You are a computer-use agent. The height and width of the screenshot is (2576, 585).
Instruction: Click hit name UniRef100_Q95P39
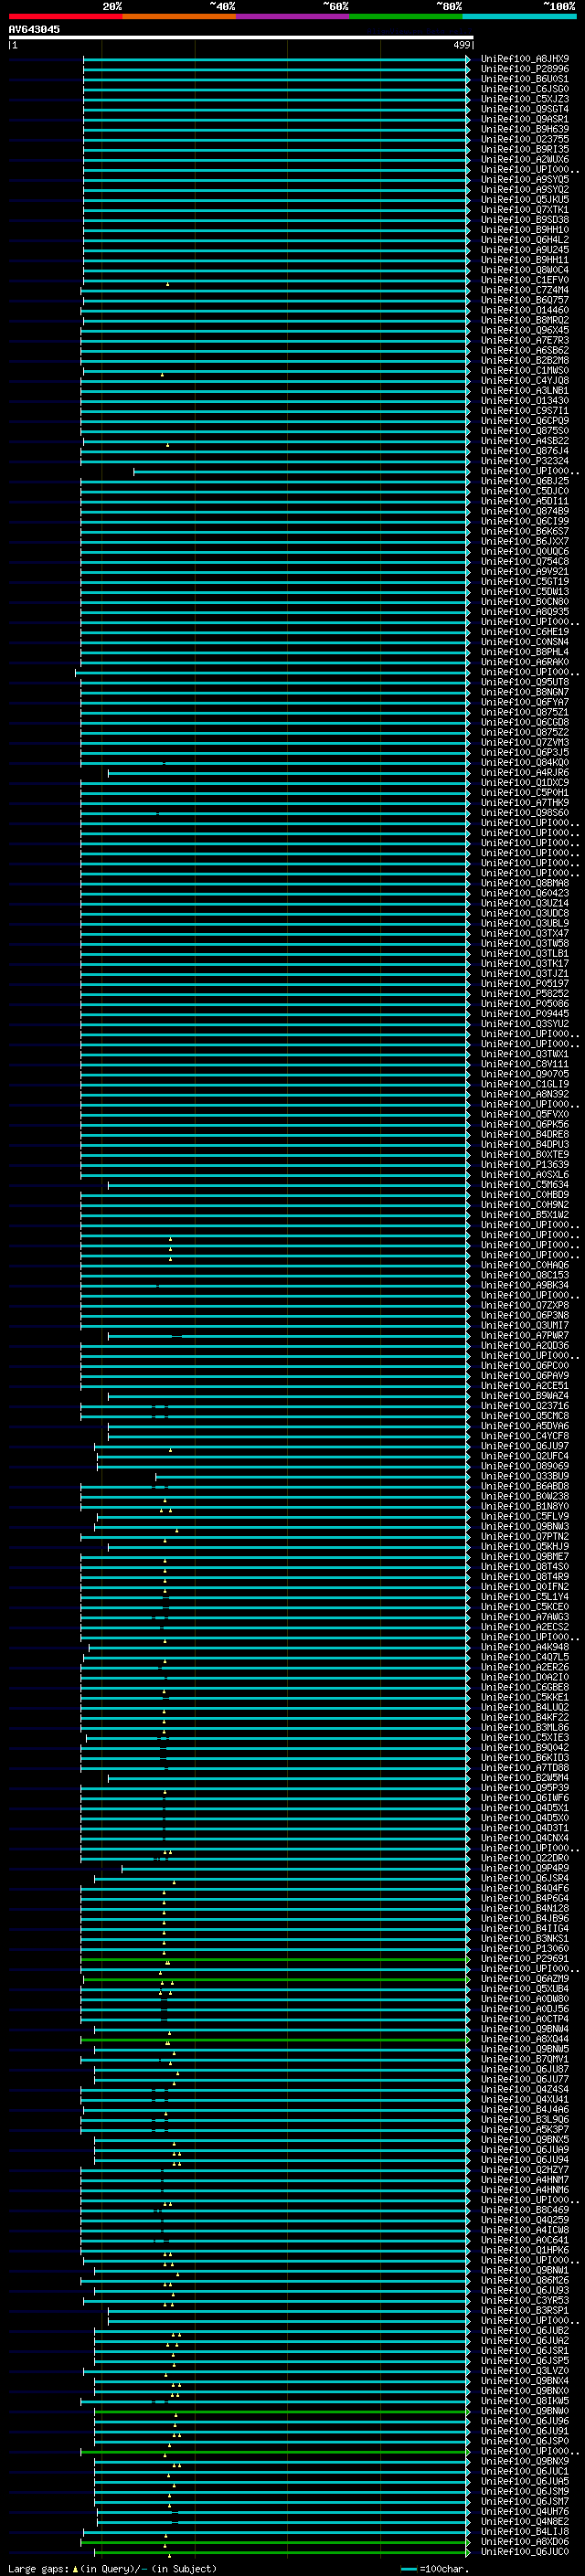coord(524,1788)
